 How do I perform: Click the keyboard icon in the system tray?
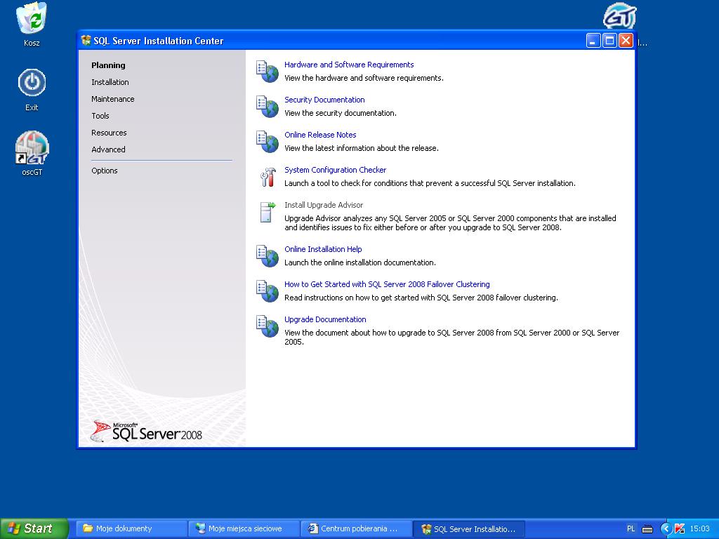pos(647,529)
